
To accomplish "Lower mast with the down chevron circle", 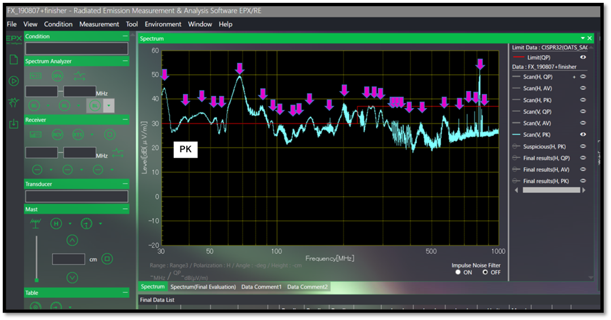I will tap(72, 277).
